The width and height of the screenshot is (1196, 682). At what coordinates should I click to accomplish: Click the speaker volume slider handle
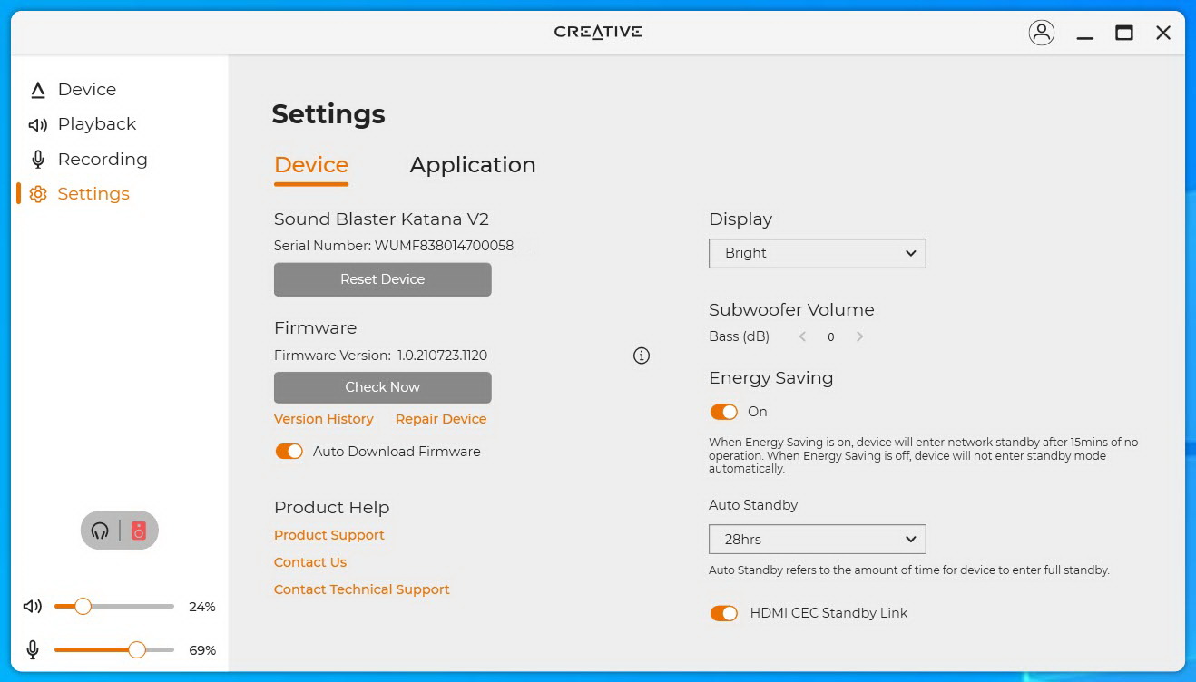[83, 607]
